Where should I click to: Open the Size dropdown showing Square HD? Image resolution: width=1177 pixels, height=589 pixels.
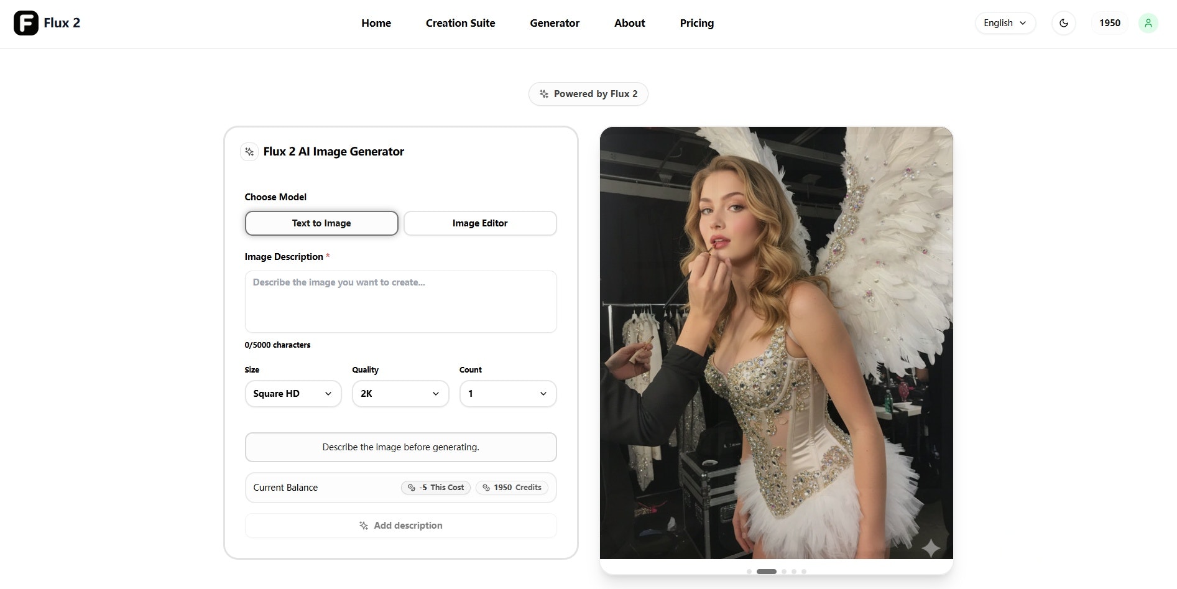[x=293, y=394]
